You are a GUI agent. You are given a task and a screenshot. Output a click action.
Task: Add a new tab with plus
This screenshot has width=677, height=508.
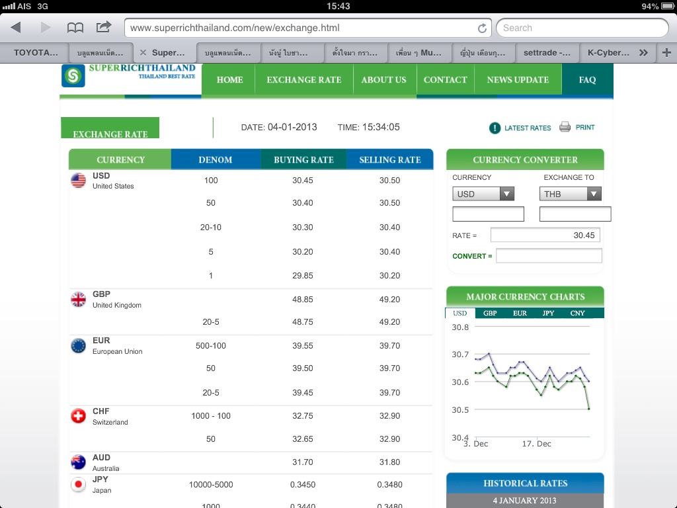coord(666,53)
